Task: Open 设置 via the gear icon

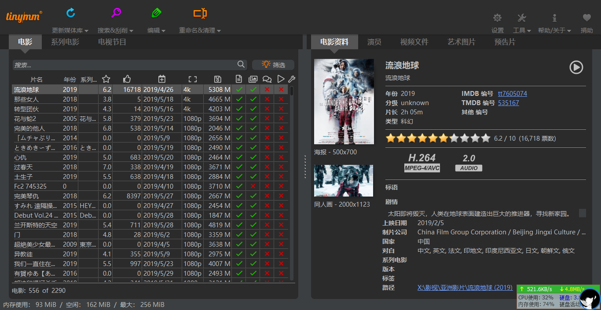Action: (497, 18)
